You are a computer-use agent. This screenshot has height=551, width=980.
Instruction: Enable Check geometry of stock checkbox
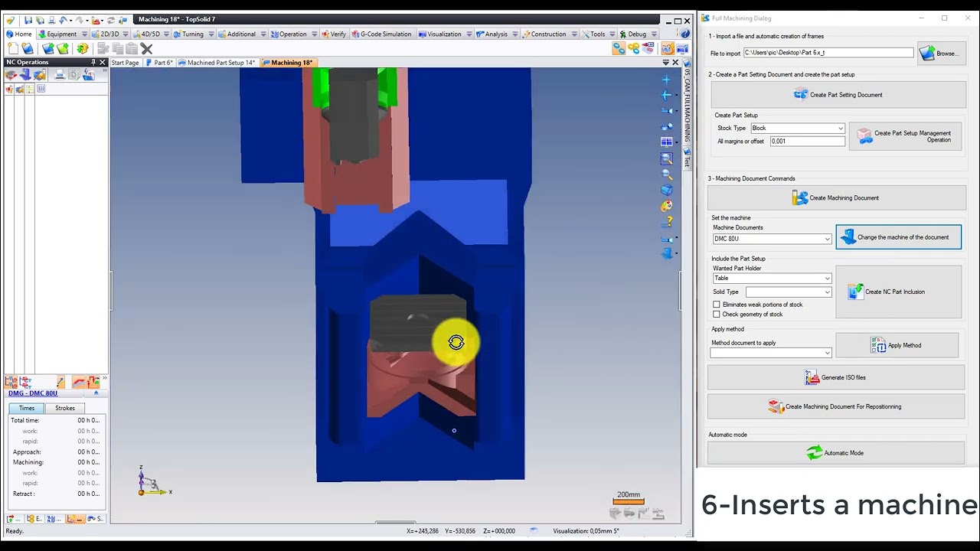(x=717, y=314)
